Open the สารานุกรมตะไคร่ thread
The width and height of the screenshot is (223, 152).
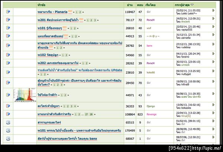(x=49, y=122)
